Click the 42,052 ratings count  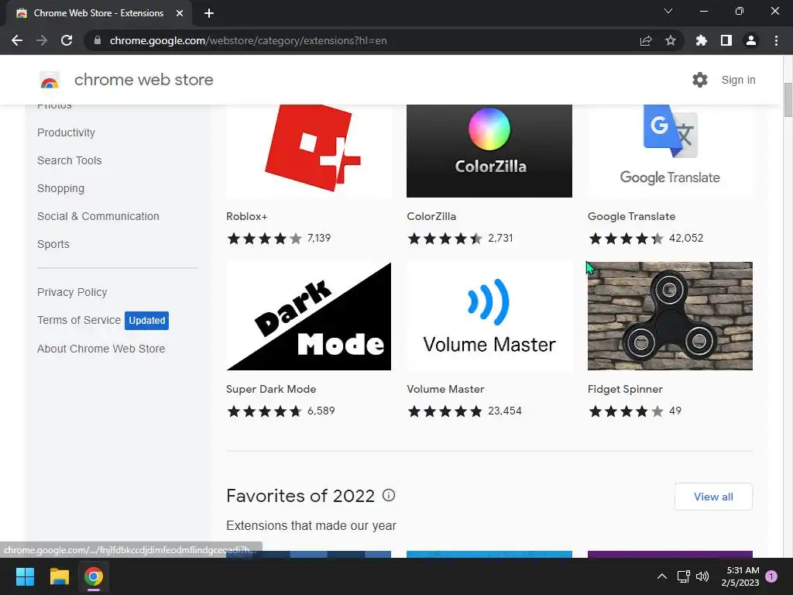686,238
